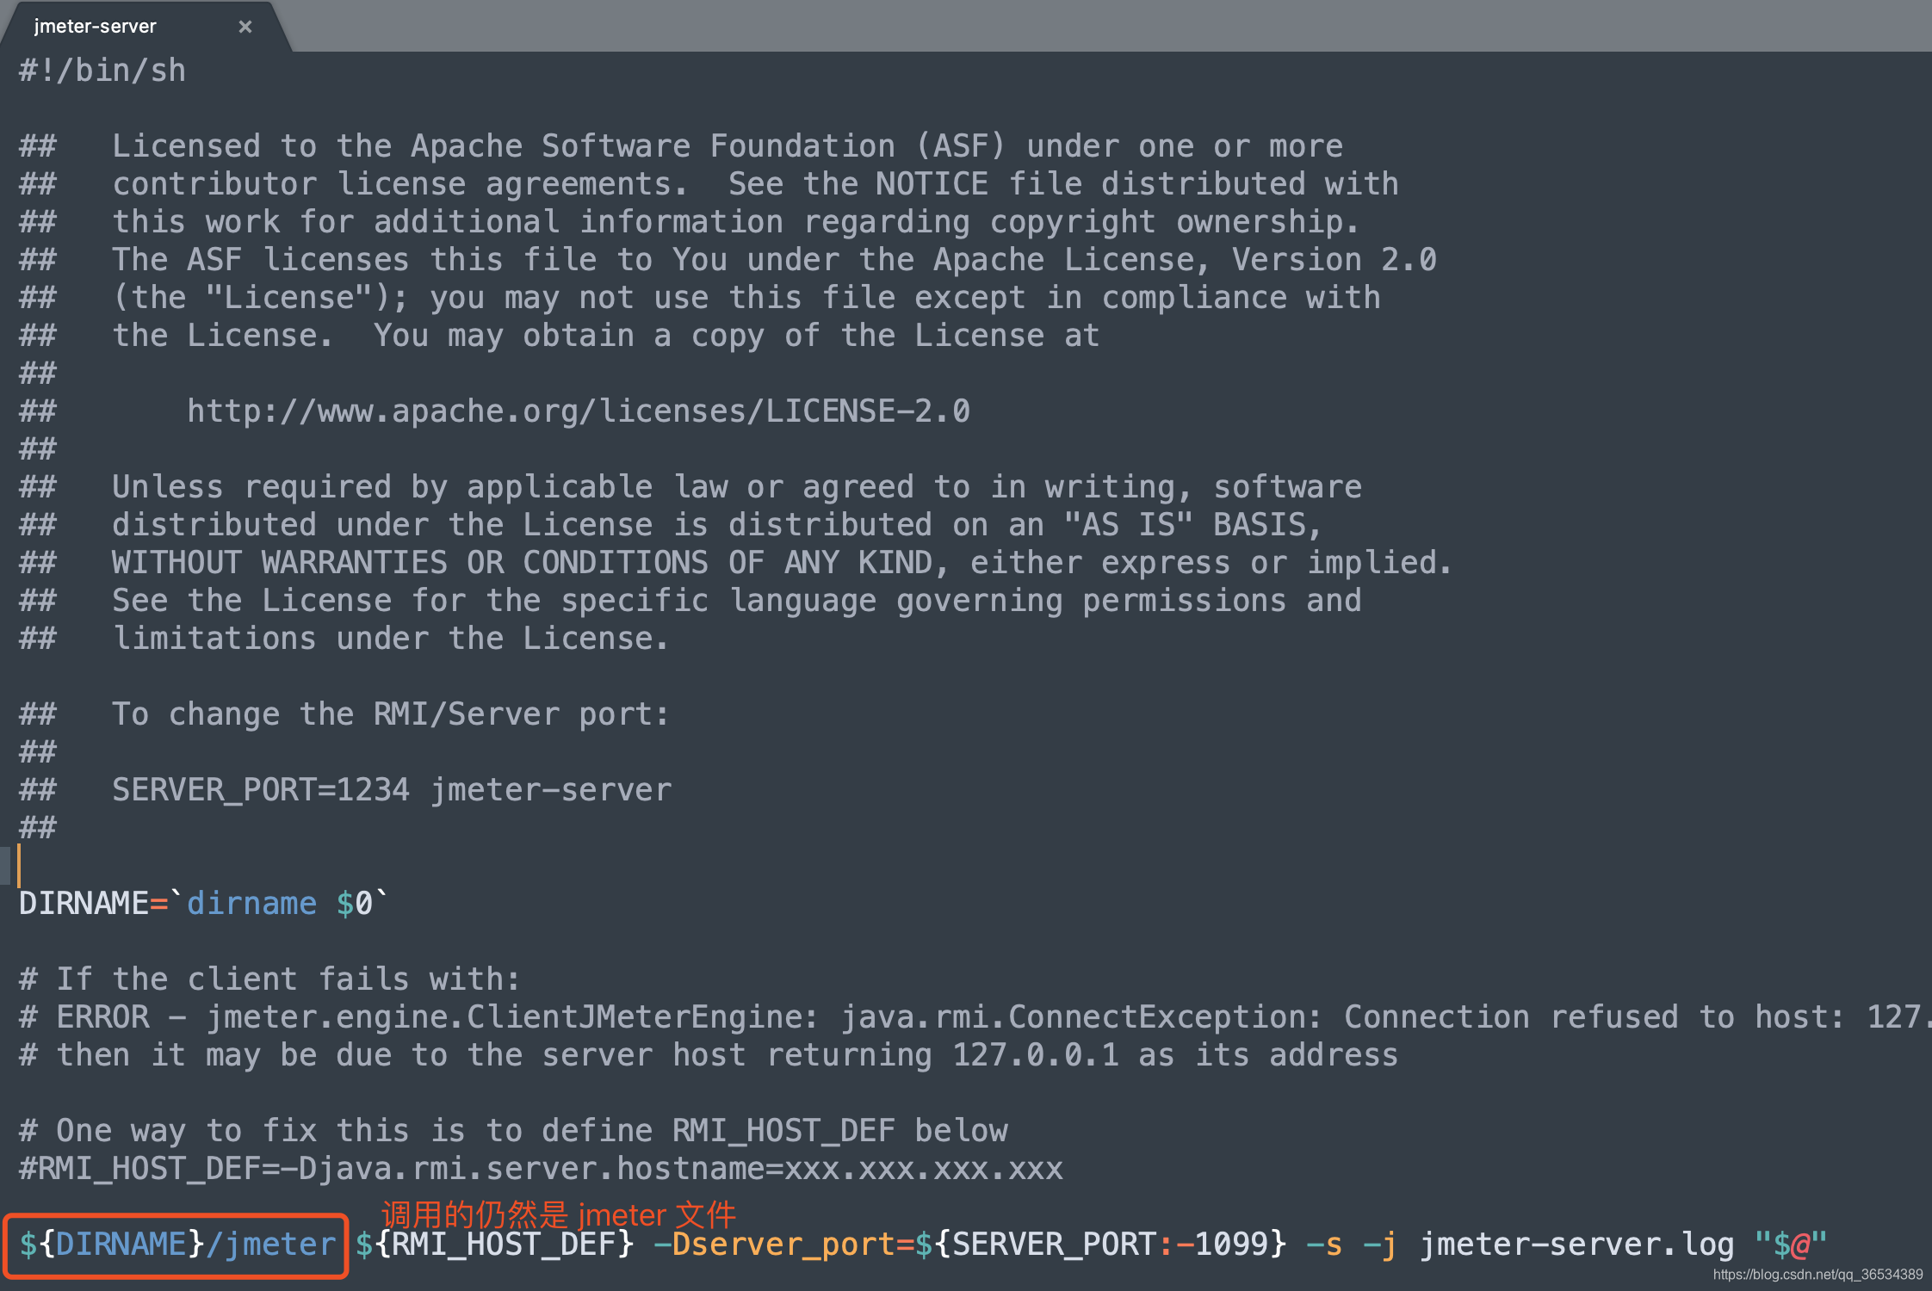This screenshot has height=1291, width=1932.
Task: Click the '$0' argument after dirname
Action: pyautogui.click(x=355, y=904)
